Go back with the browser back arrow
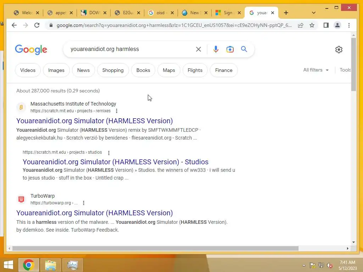This screenshot has width=363, height=272. (14, 25)
